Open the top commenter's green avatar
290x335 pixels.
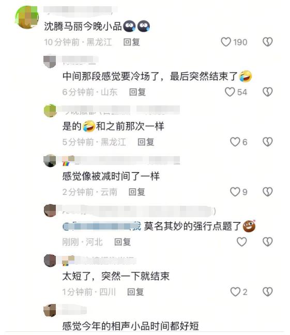click(x=27, y=17)
